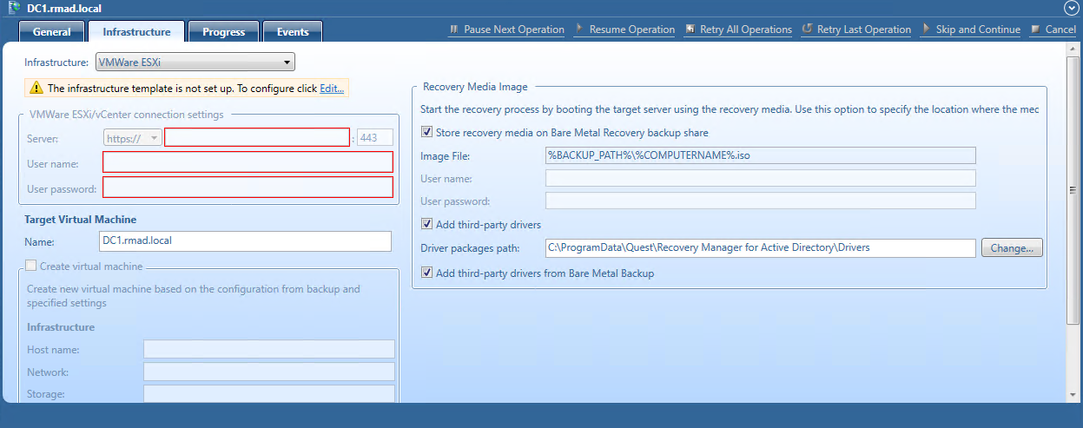The height and width of the screenshot is (428, 1083).
Task: Click the Retry All Operations icon
Action: (690, 30)
